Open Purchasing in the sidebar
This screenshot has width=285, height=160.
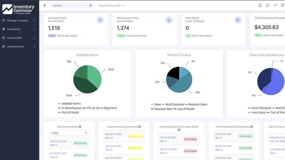pos(14,29)
